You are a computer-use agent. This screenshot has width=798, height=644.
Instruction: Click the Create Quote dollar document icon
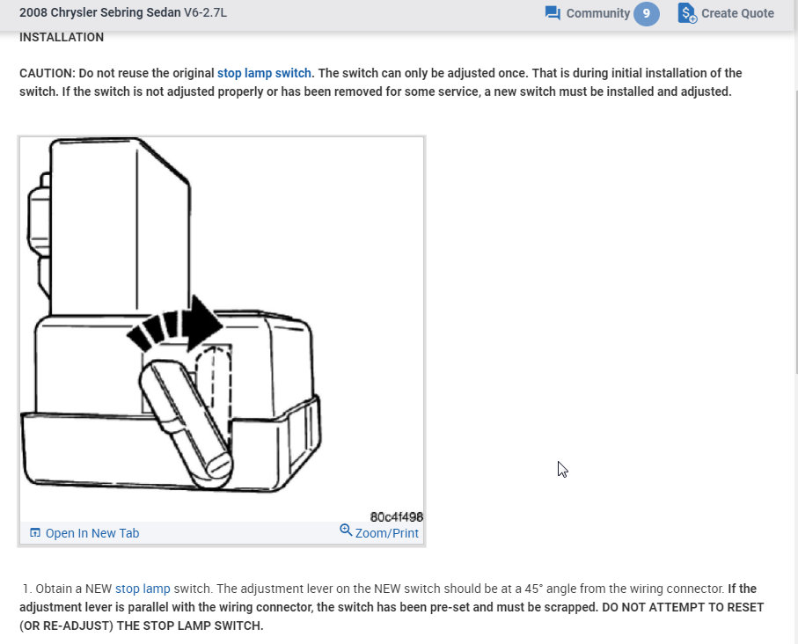click(687, 13)
